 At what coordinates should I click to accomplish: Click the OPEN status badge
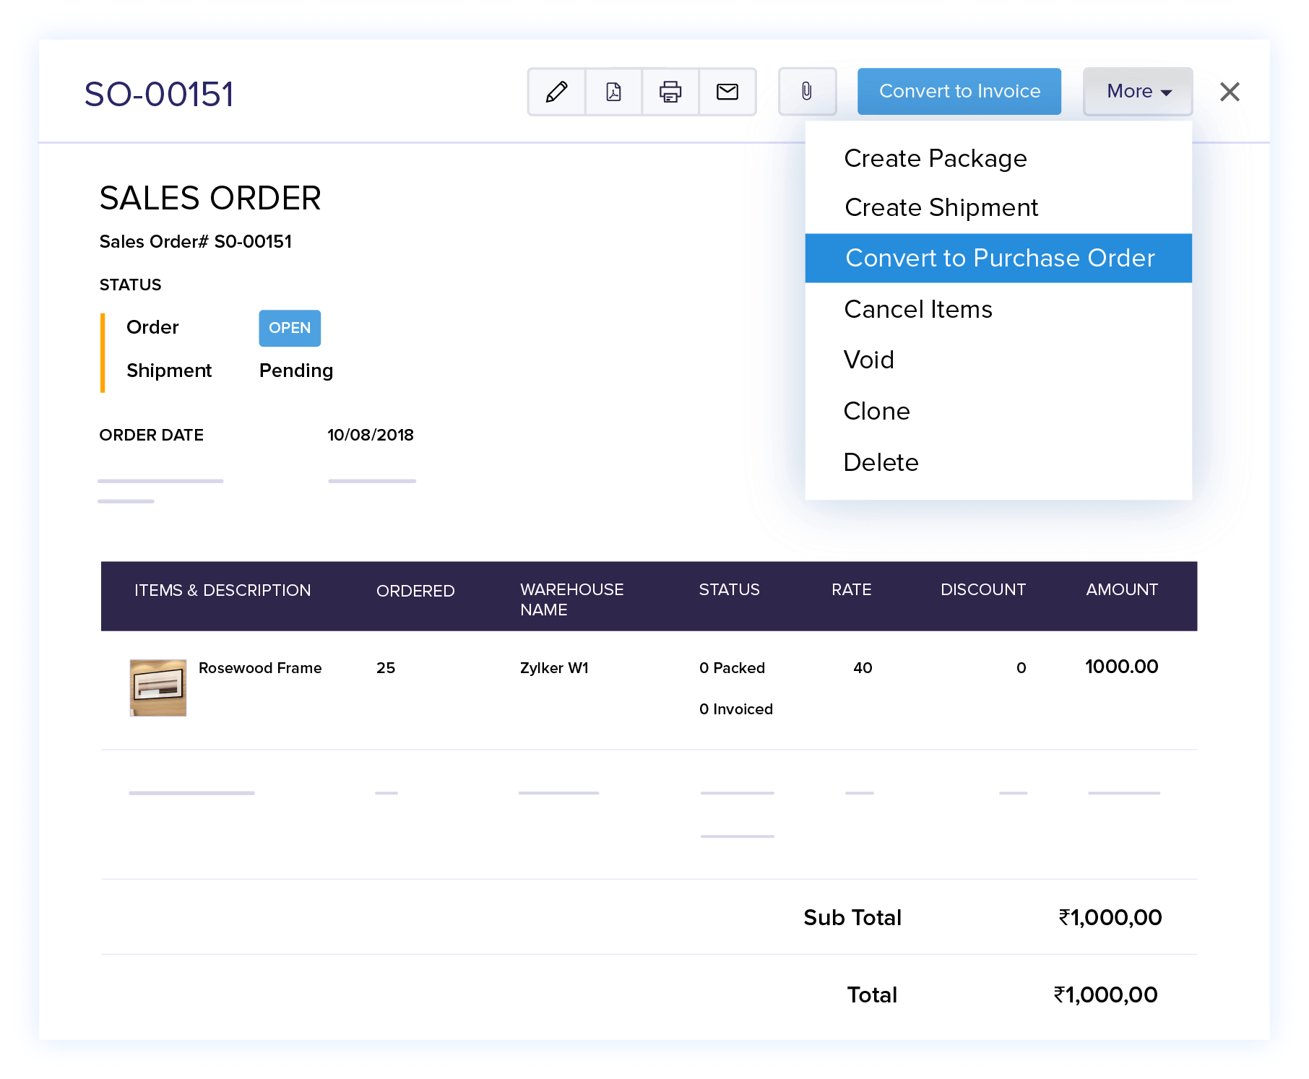click(x=290, y=328)
